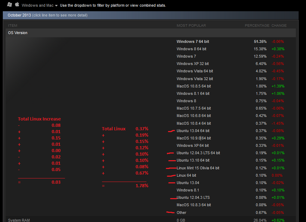Select Windows 8.1 with 0.10% share
The width and height of the screenshot is (306, 222).
coord(188,190)
